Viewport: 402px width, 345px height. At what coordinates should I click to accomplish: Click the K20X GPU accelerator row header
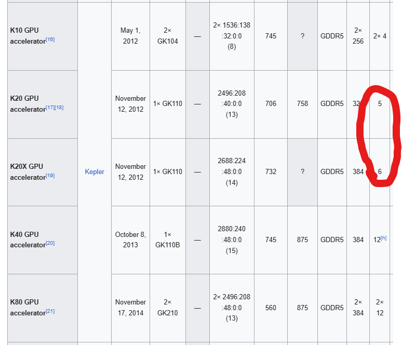click(x=43, y=172)
